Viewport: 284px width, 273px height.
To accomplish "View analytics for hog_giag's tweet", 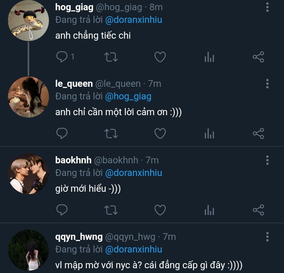I will tap(209, 57).
